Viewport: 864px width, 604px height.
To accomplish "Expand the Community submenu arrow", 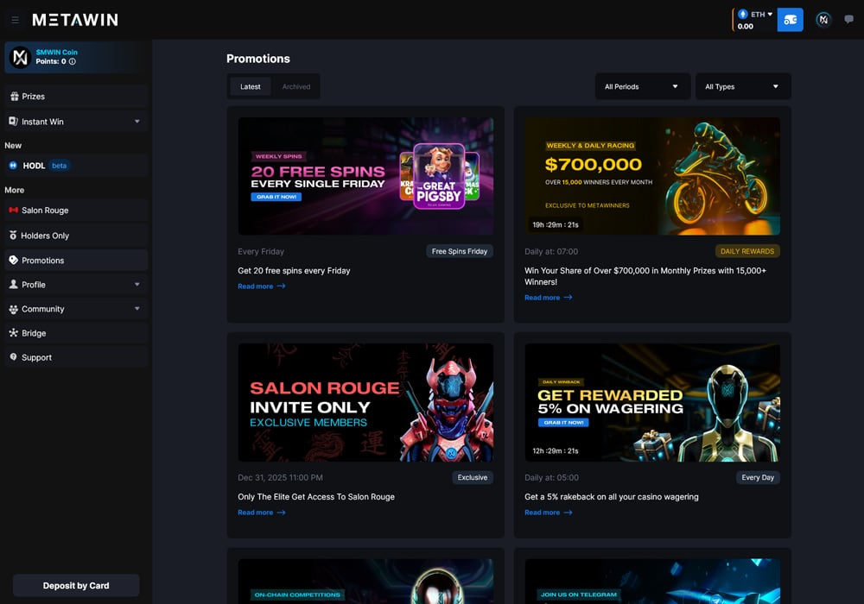I will coord(137,309).
